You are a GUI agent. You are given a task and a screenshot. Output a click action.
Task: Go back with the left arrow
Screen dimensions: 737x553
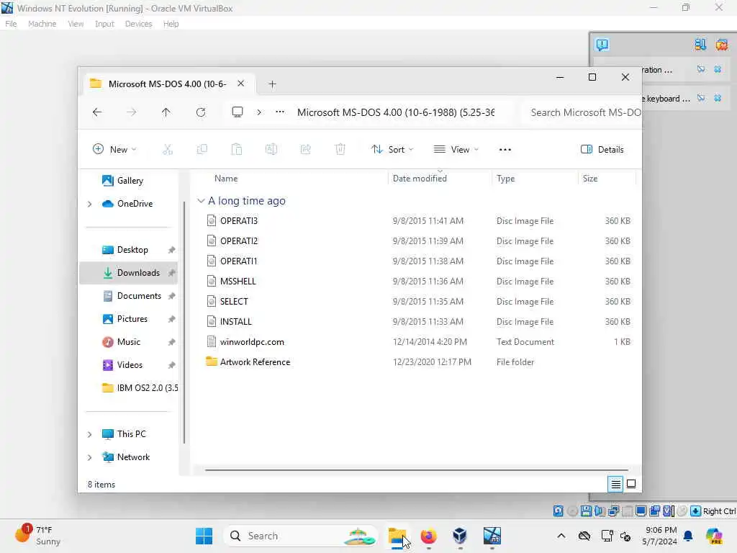click(x=97, y=112)
